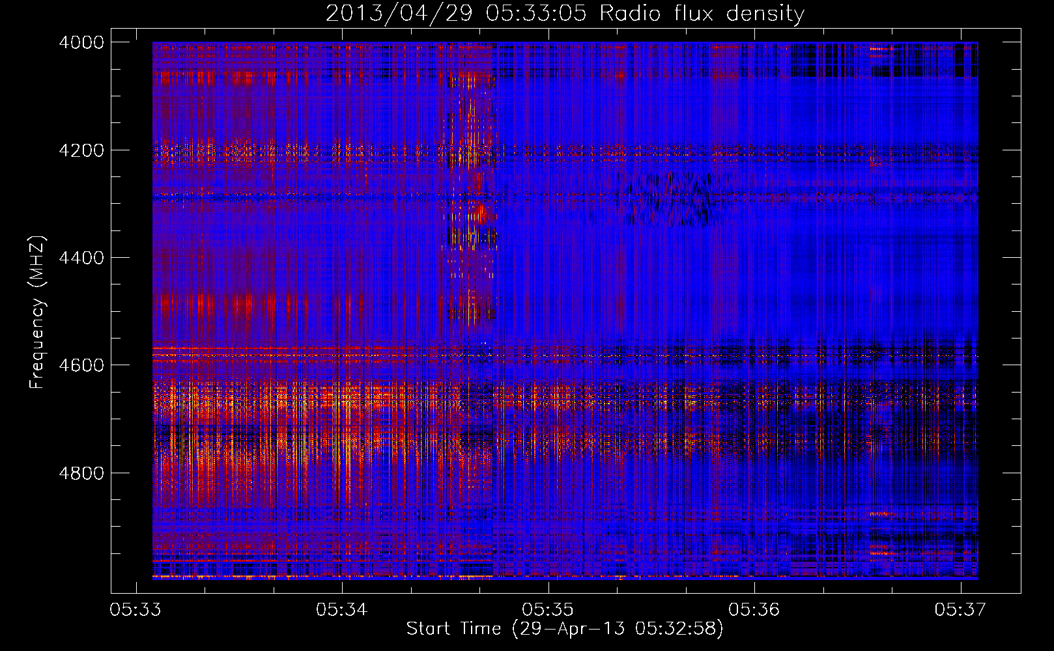Image resolution: width=1054 pixels, height=651 pixels.
Task: Click the 05:34 time axis label
Action: click(x=342, y=610)
